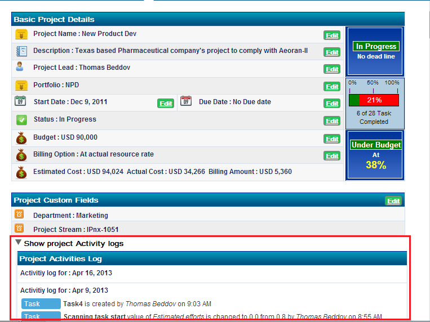
Task: Edit the Project Name field
Action: (x=332, y=35)
